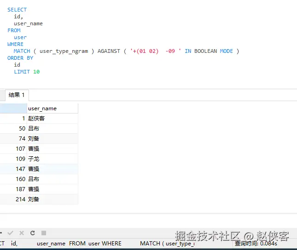Click the AGAINST keyword in the query
The height and width of the screenshot is (250, 297).
coord(109,51)
